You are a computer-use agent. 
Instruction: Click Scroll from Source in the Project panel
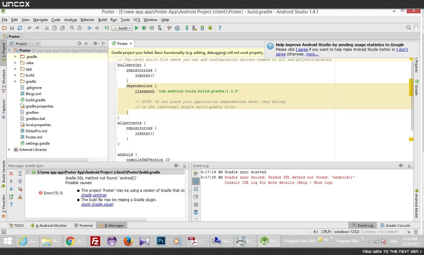click(79, 44)
